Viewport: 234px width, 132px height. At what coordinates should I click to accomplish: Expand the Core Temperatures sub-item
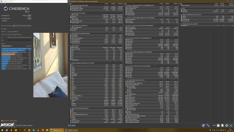70,27
